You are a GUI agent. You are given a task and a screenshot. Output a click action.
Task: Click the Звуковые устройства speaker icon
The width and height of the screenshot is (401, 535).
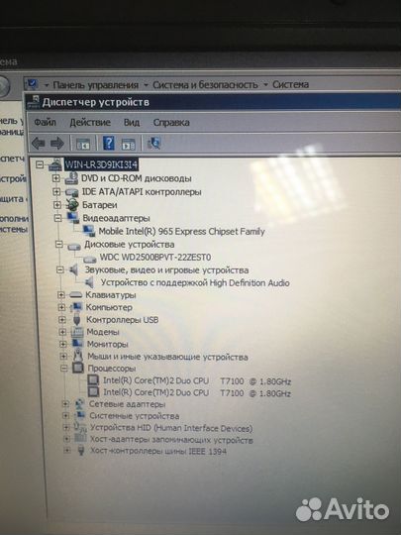coord(74,270)
